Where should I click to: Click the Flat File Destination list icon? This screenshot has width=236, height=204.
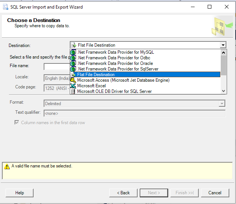tap(73, 75)
